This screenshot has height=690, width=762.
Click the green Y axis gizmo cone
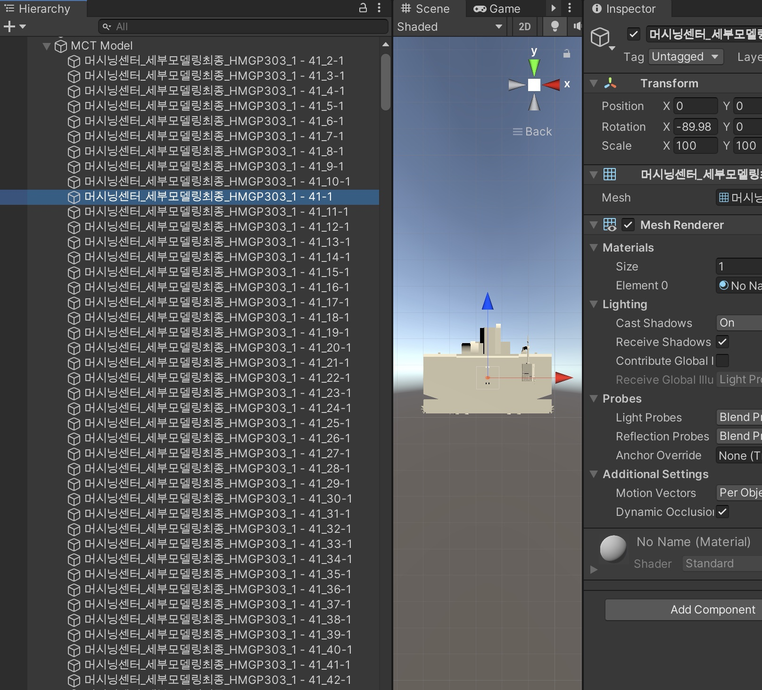pyautogui.click(x=534, y=67)
